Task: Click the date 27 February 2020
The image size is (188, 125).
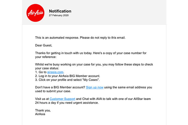Action: pos(59,15)
